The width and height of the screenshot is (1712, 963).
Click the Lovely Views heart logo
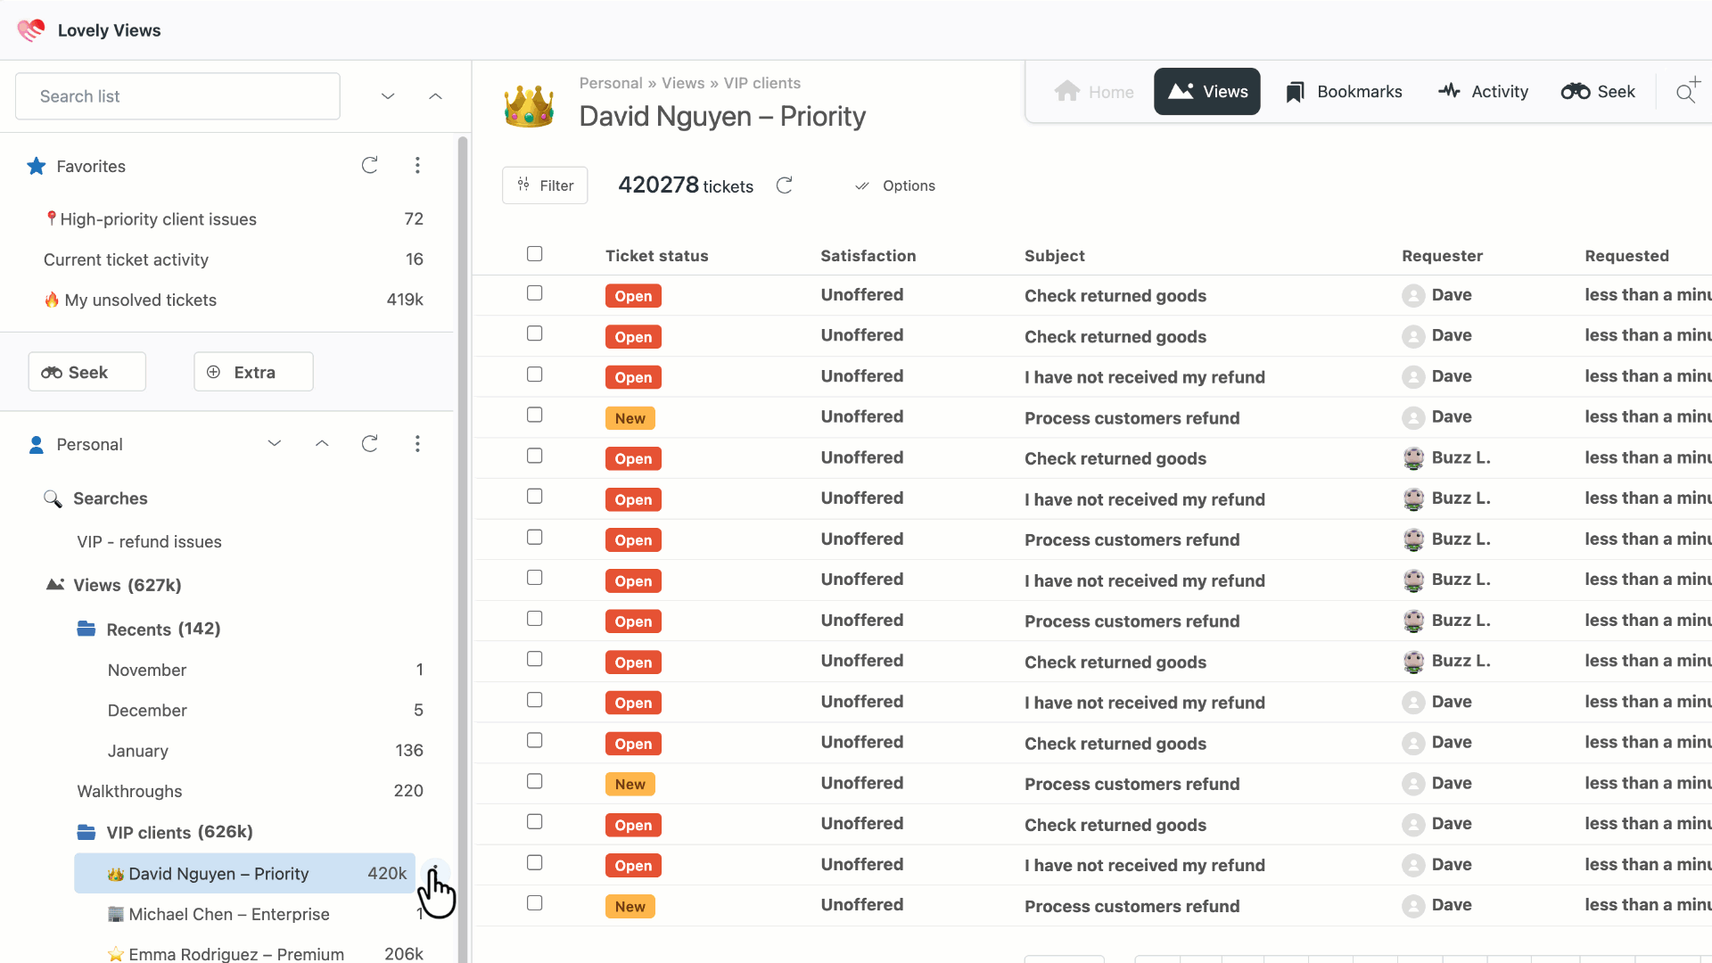pyautogui.click(x=31, y=30)
